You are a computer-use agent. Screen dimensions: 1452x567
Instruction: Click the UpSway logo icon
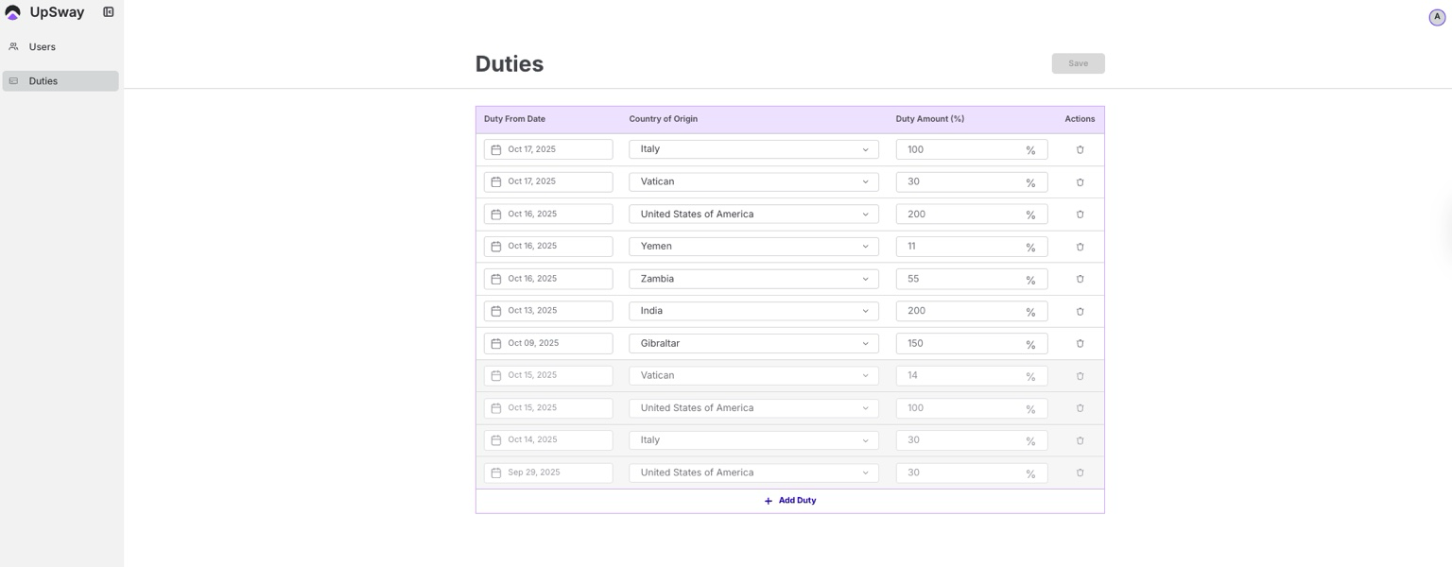click(x=12, y=12)
